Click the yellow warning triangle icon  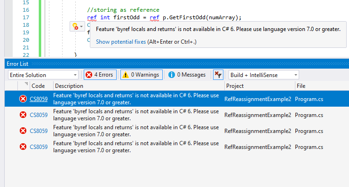(x=126, y=75)
